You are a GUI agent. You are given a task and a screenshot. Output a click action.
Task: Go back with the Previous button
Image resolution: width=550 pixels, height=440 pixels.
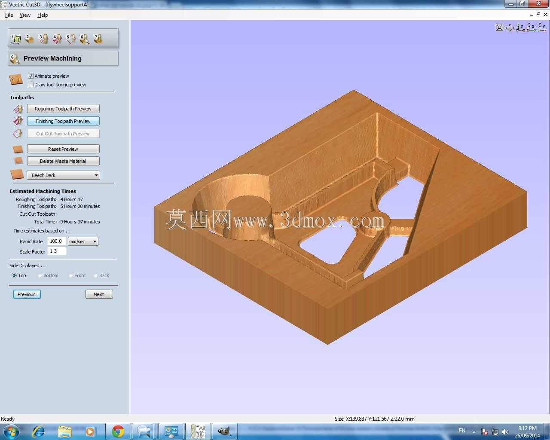tap(27, 294)
